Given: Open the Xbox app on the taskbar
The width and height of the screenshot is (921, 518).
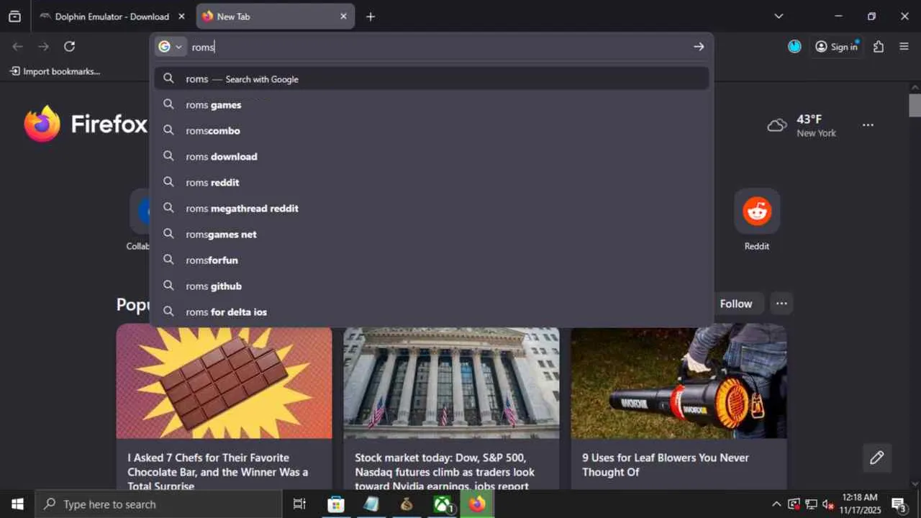Looking at the screenshot, I should [x=442, y=504].
